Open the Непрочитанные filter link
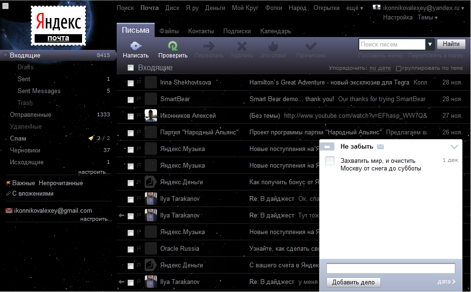This screenshot has width=471, height=292. pos(61,183)
